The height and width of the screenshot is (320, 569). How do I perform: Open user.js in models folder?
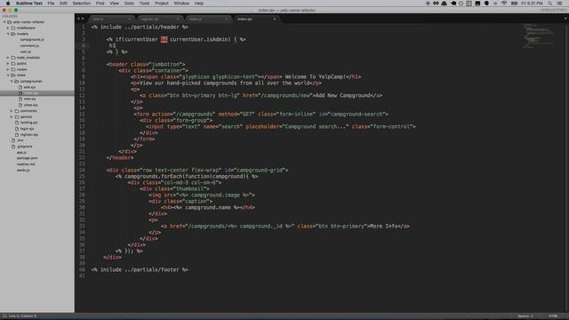click(26, 52)
